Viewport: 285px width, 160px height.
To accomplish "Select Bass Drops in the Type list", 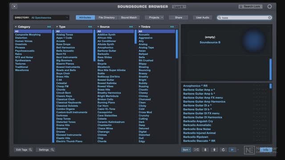I will coord(63,44).
